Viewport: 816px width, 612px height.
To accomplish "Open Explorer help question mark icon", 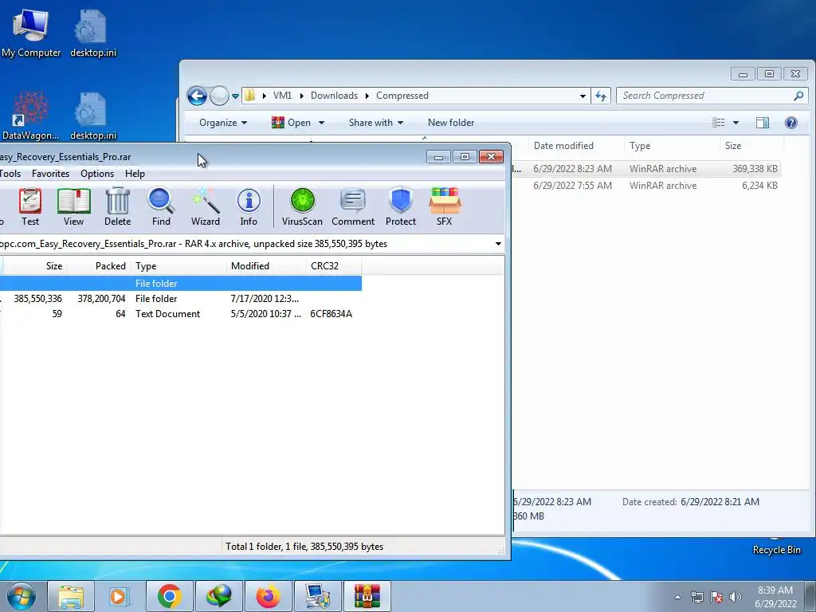I will pos(791,123).
